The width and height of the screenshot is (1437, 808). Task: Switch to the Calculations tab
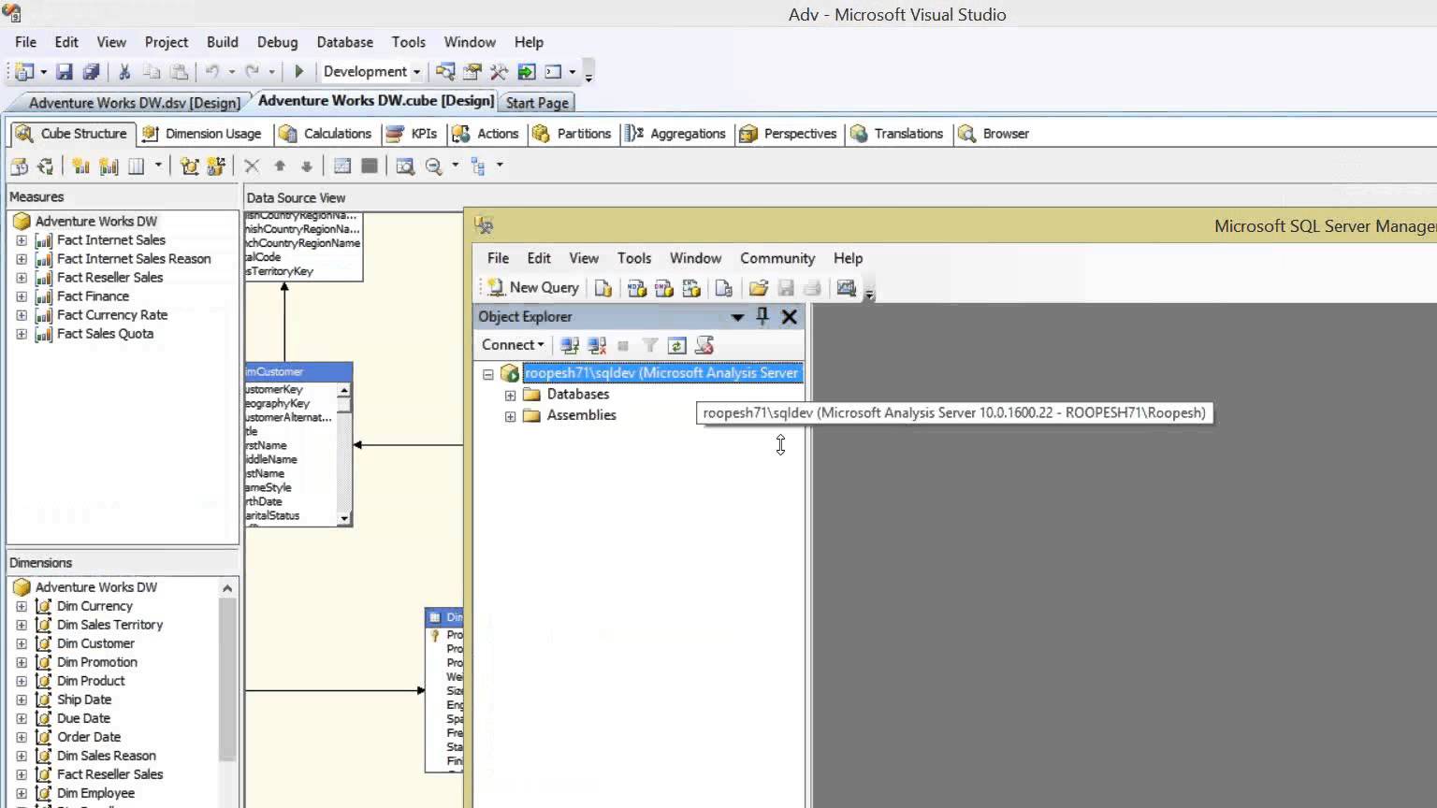(x=326, y=134)
